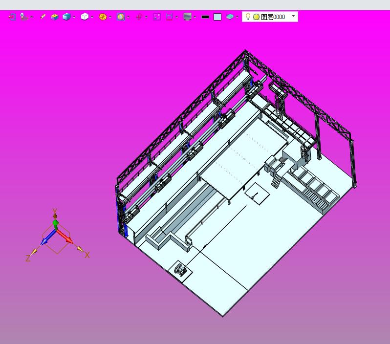This screenshot has height=344, width=390.
Task: Click the teal layer slab icon
Action: (230, 17)
